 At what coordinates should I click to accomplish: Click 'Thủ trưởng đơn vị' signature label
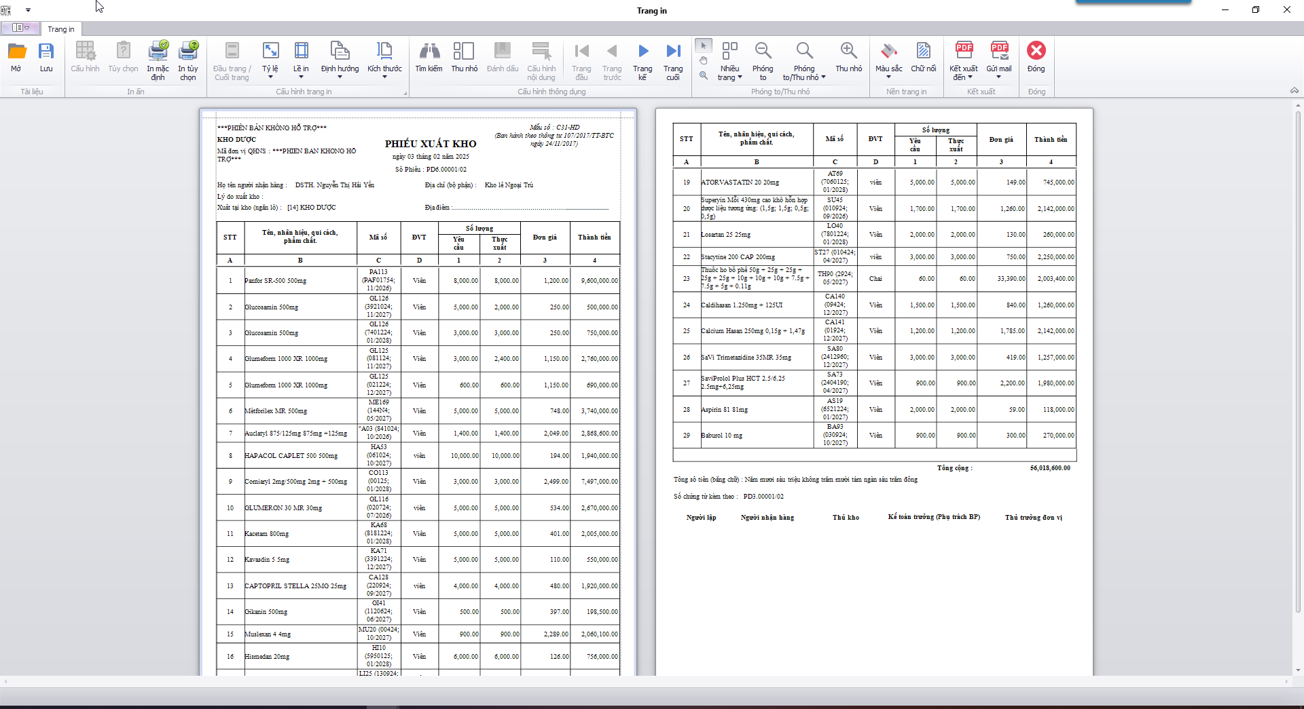click(x=1034, y=518)
